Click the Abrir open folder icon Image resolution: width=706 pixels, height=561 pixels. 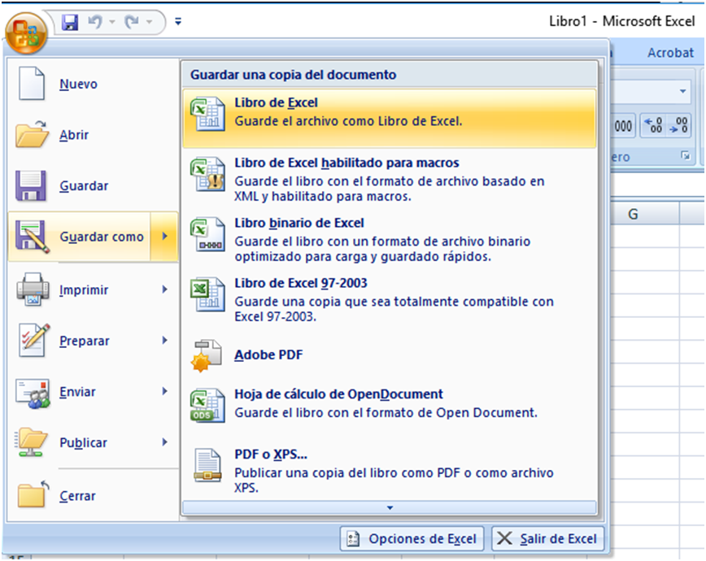point(32,134)
